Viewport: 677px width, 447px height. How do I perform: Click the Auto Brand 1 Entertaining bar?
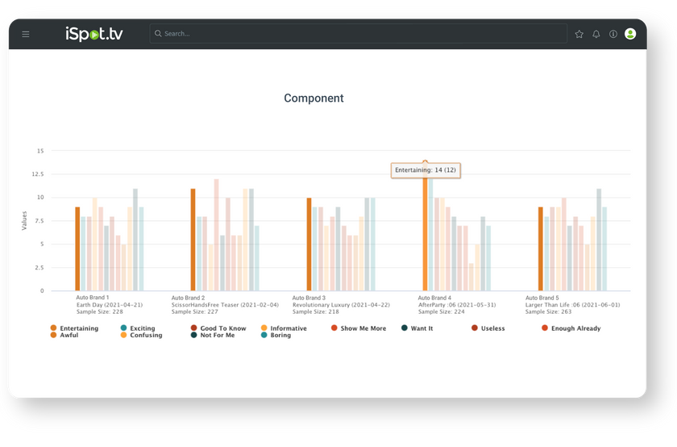coord(77,249)
